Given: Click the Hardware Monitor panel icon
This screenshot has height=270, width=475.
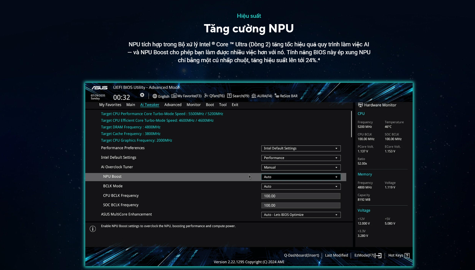Looking at the screenshot, I should 360,105.
